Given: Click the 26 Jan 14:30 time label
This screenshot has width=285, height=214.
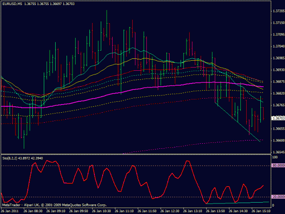Looking at the screenshot, I should [238, 211].
